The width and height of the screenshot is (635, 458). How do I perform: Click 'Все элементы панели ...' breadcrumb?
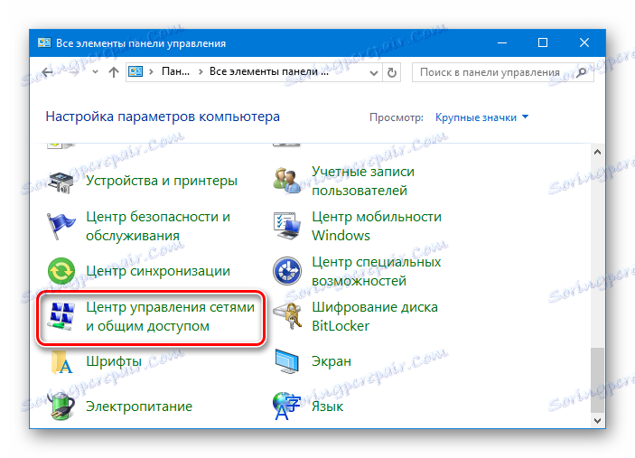click(269, 71)
